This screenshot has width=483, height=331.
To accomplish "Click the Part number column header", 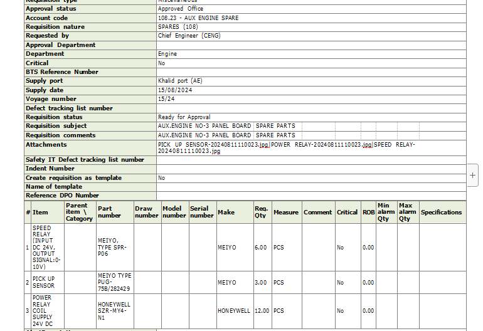I will click(109, 212).
